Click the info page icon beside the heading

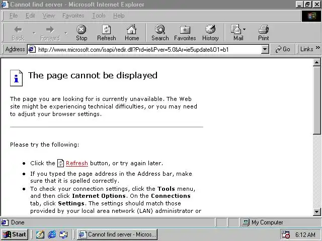pos(16,78)
